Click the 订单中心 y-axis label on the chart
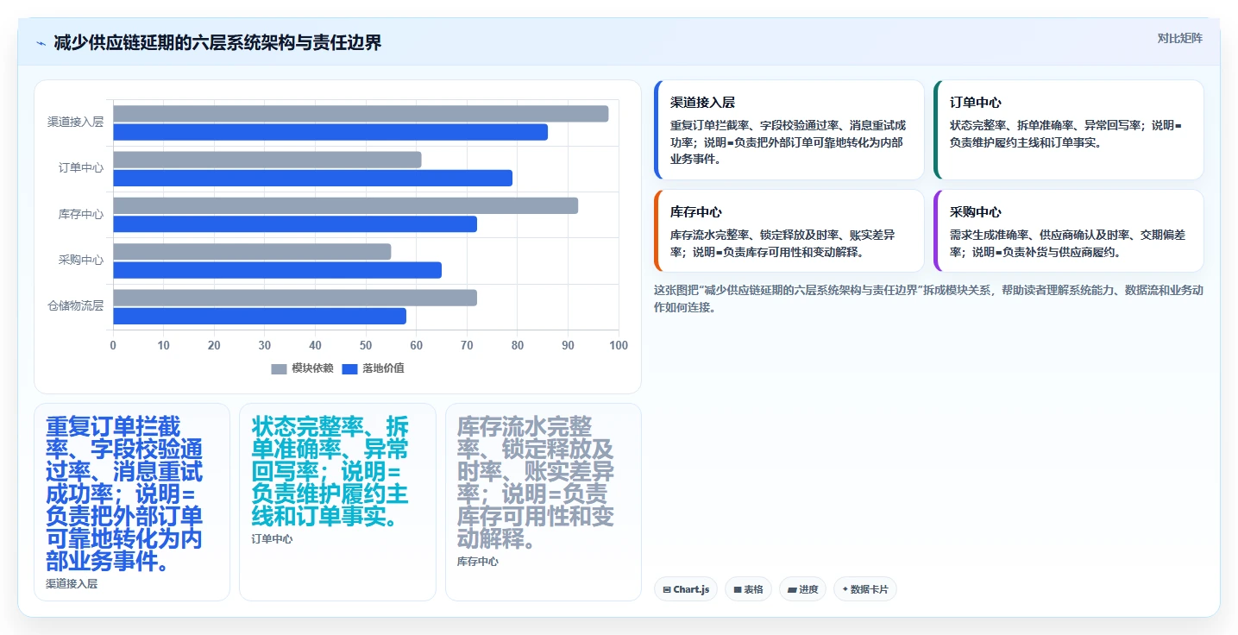The width and height of the screenshot is (1238, 635). coord(81,168)
